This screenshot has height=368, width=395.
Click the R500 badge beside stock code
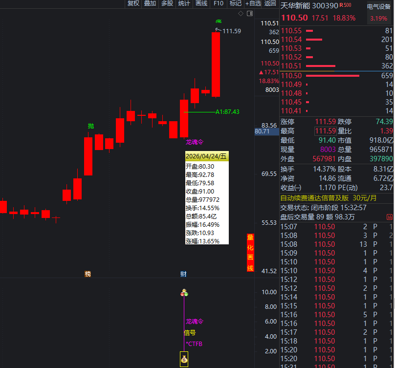pos(345,5)
